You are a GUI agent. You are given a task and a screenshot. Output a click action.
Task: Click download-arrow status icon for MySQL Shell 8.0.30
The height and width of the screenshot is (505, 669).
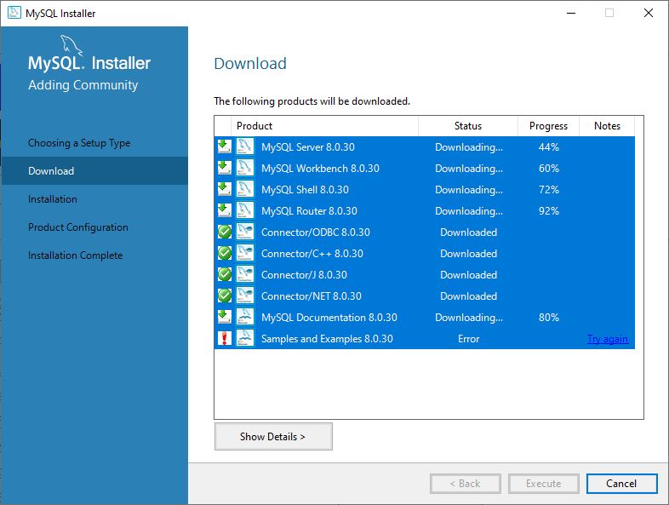225,189
